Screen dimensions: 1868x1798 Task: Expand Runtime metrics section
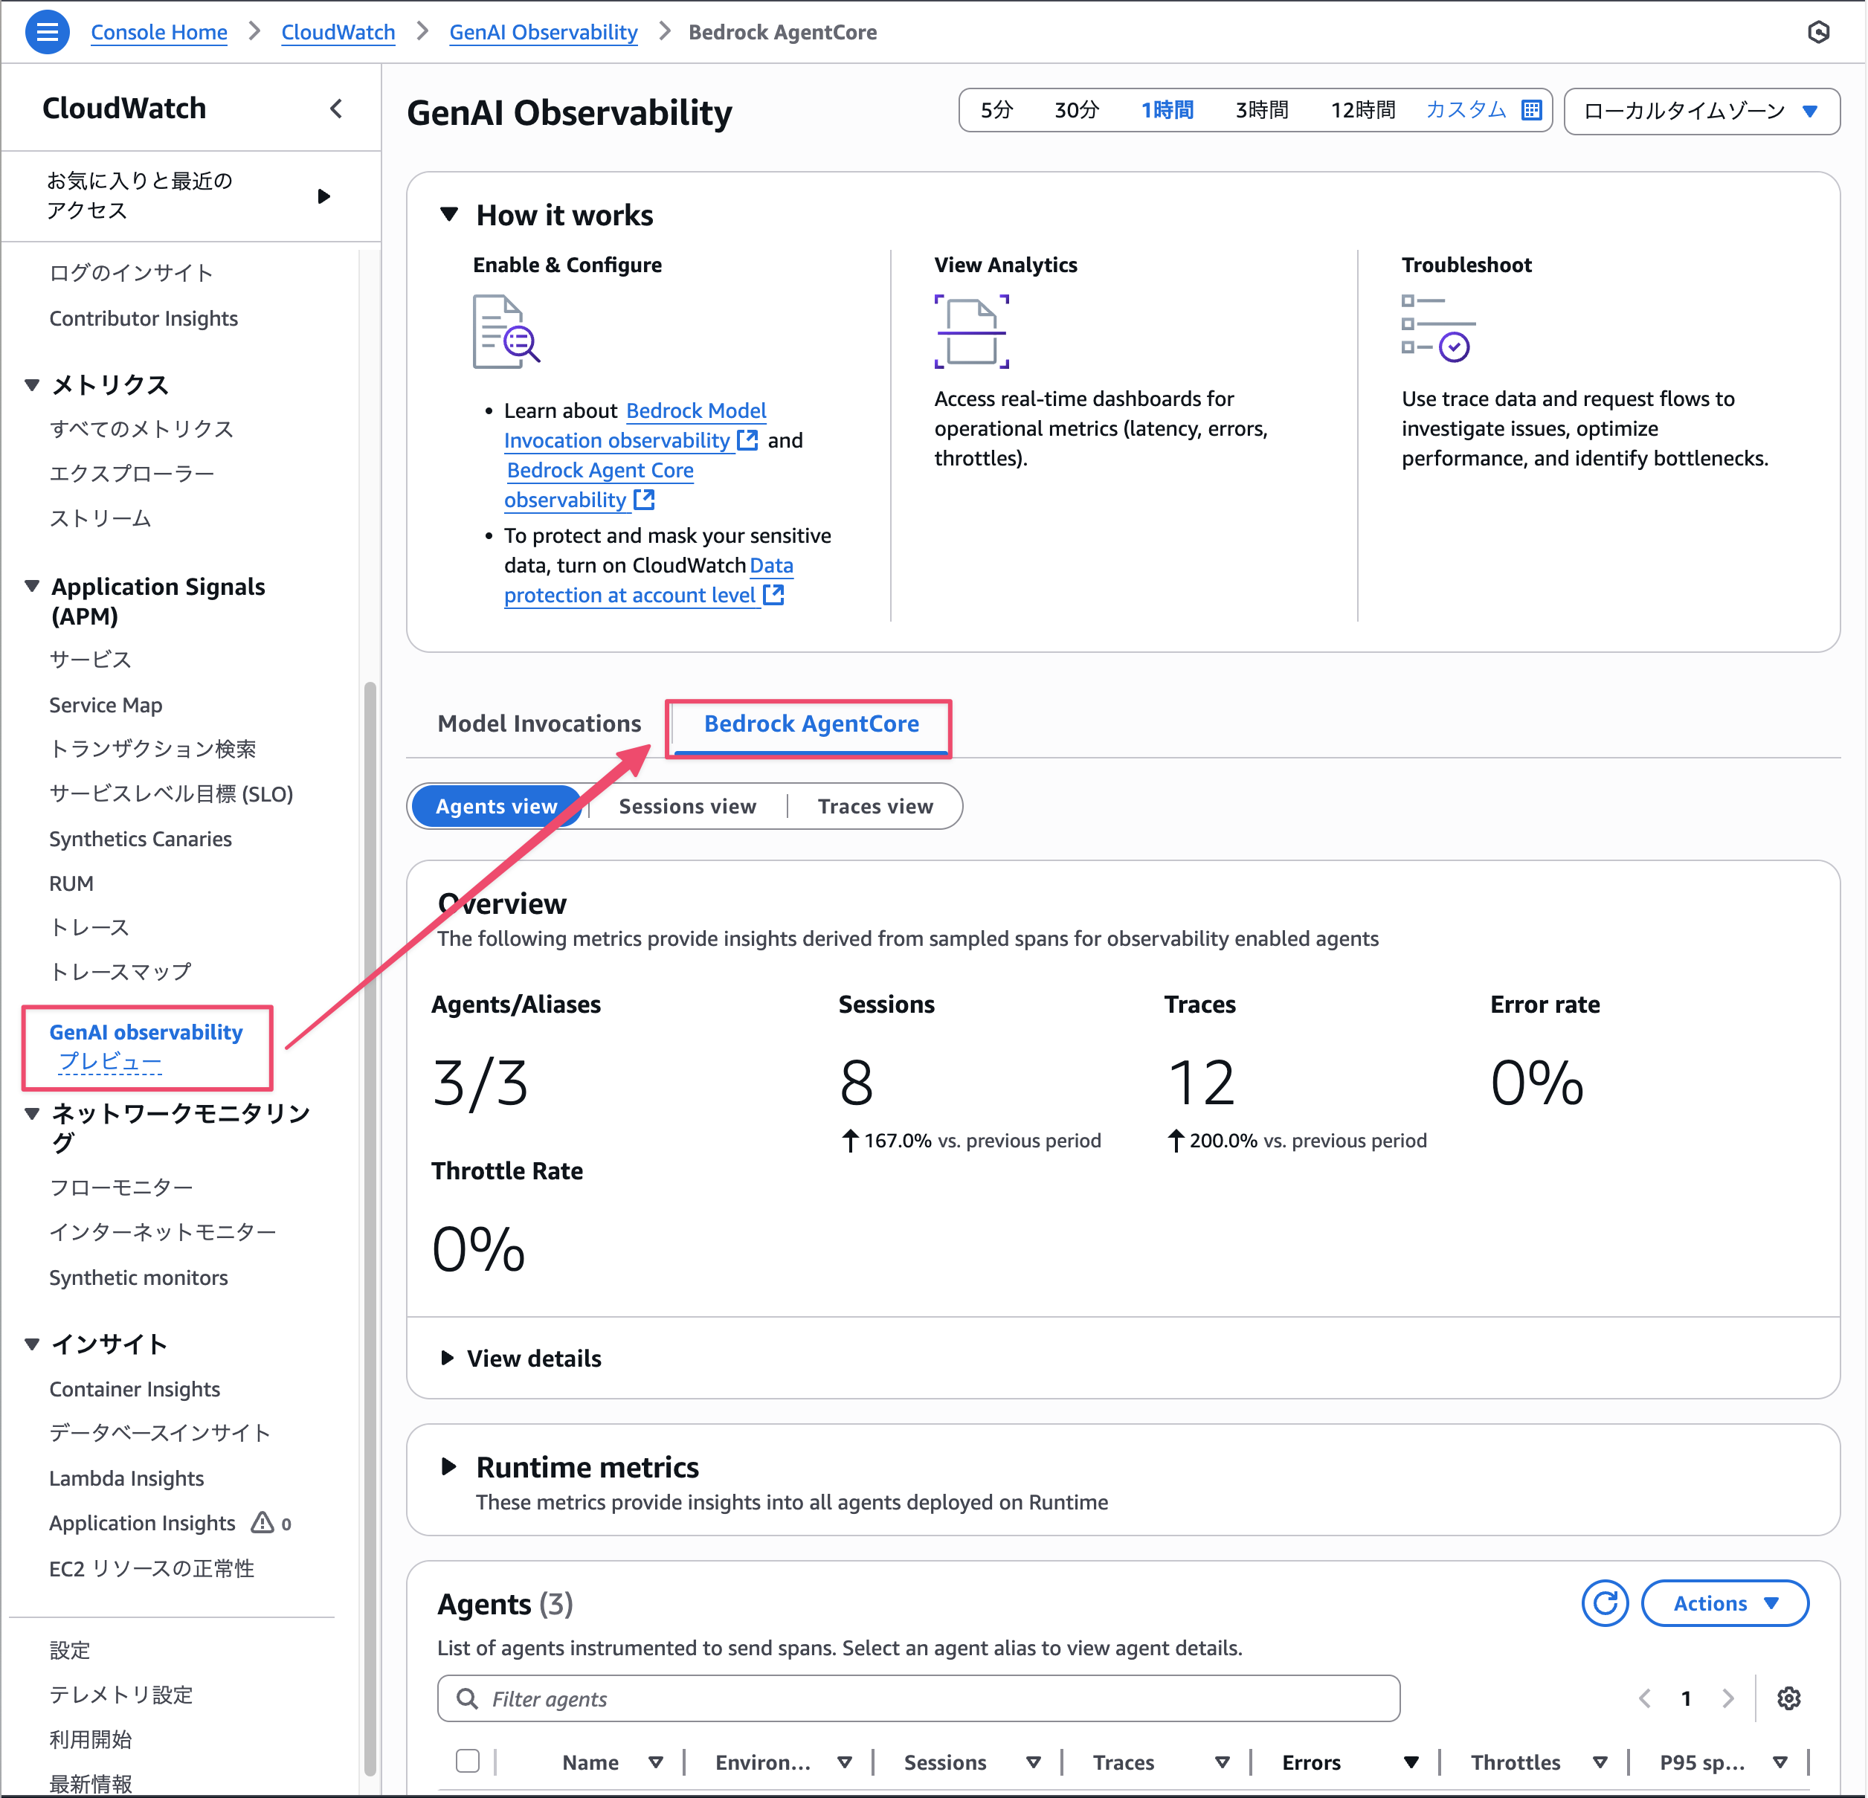coord(449,1466)
